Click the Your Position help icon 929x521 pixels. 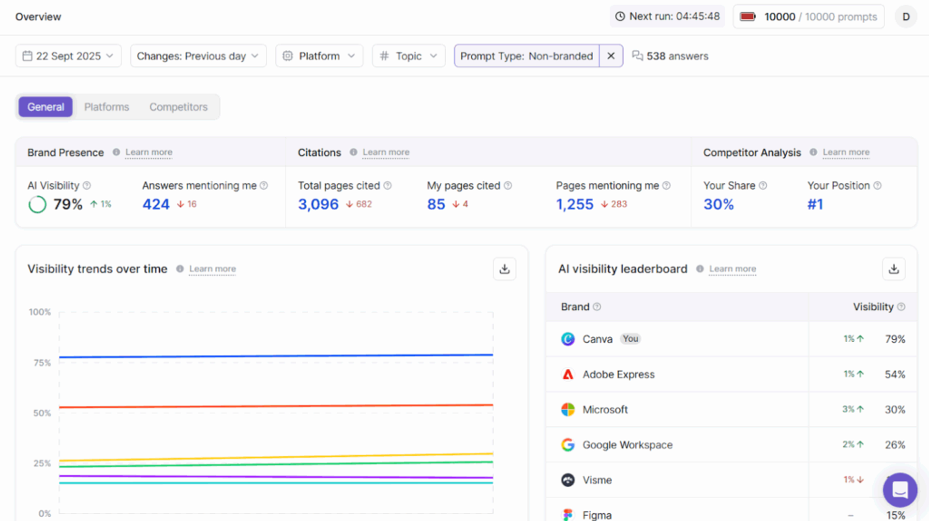(x=877, y=186)
